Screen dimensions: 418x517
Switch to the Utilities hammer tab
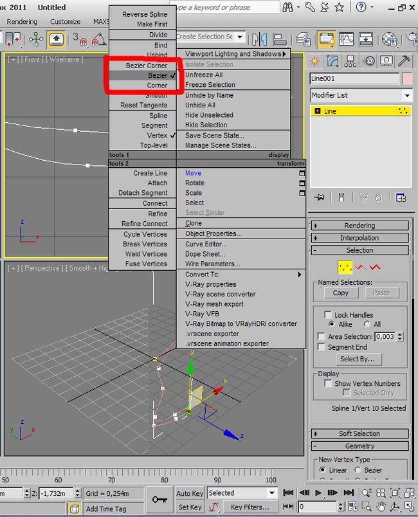404,61
